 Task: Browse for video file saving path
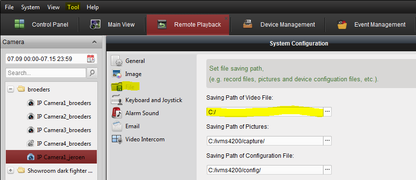[327, 112]
